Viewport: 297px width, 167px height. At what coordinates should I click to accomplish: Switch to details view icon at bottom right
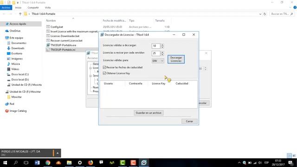[289, 155]
